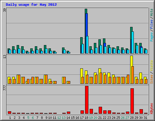The width and height of the screenshot is (155, 121).
Task: Click the Pages legend label
Action: (x=151, y=37)
